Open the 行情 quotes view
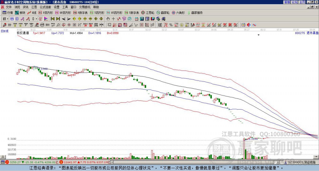The height and width of the screenshot is (171, 319). click(7, 12)
